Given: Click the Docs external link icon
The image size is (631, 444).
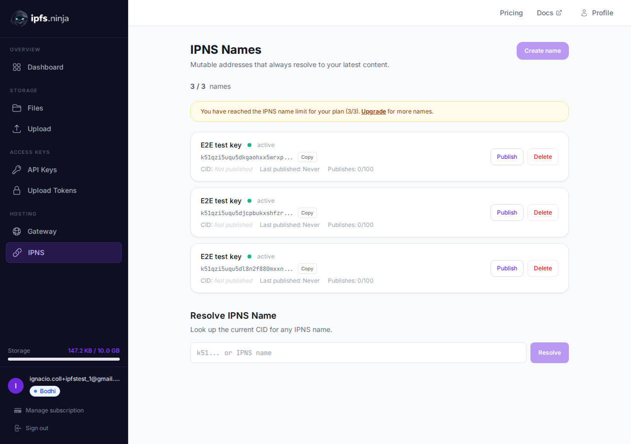Looking at the screenshot, I should [x=560, y=12].
